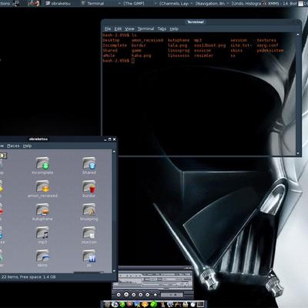Start playback with XMMS play button
This screenshot has width=308, height=308.
point(126,295)
